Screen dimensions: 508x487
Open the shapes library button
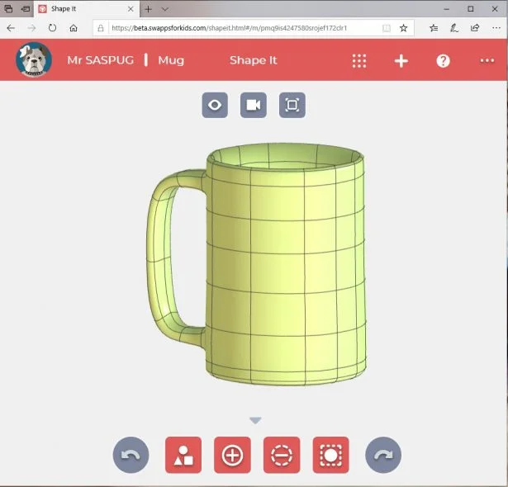point(183,455)
